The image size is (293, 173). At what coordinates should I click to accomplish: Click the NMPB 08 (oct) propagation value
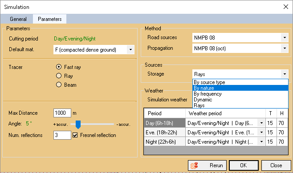click(x=210, y=48)
